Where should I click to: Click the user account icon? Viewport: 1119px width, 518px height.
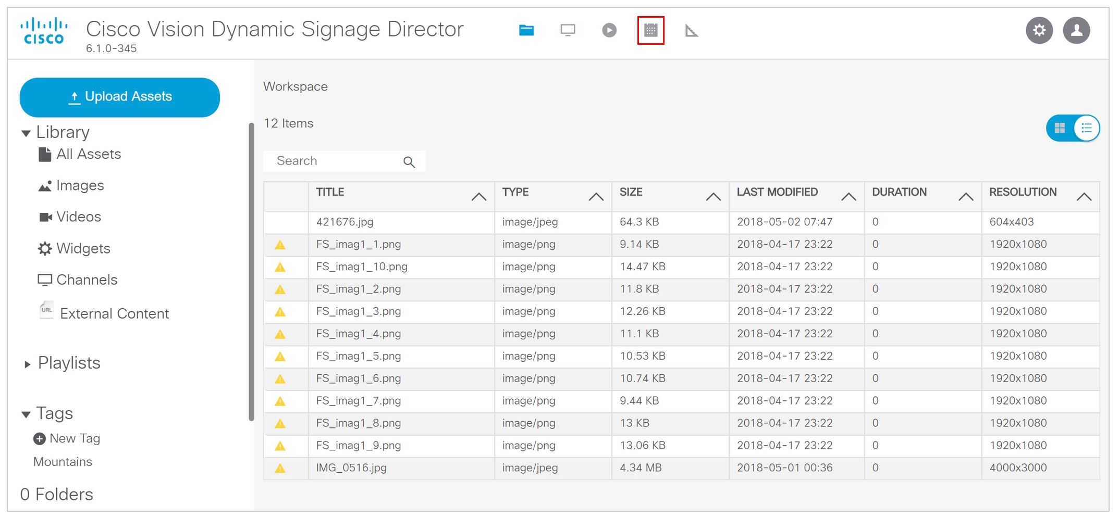[1076, 30]
